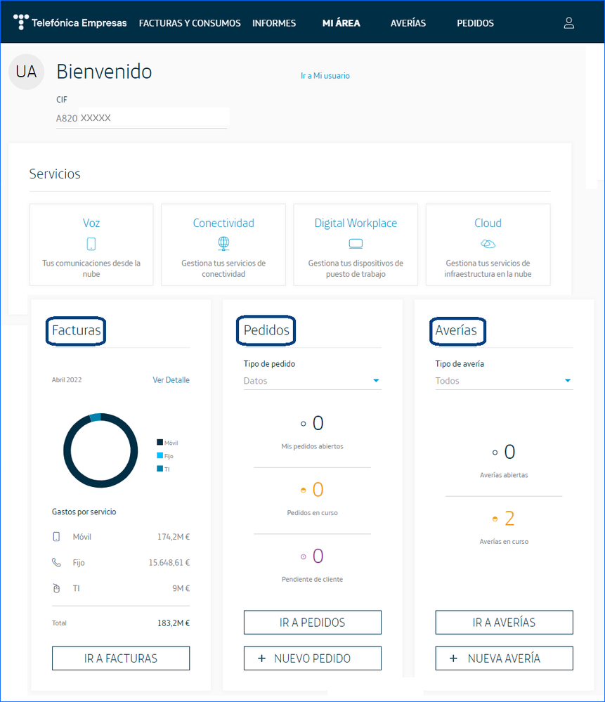
Task: Create a new order with NUEVO PEDIDO
Action: coord(312,658)
